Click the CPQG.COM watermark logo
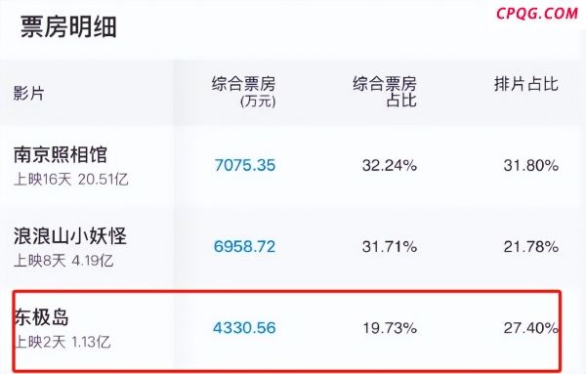This screenshot has height=374, width=586. pyautogui.click(x=537, y=14)
